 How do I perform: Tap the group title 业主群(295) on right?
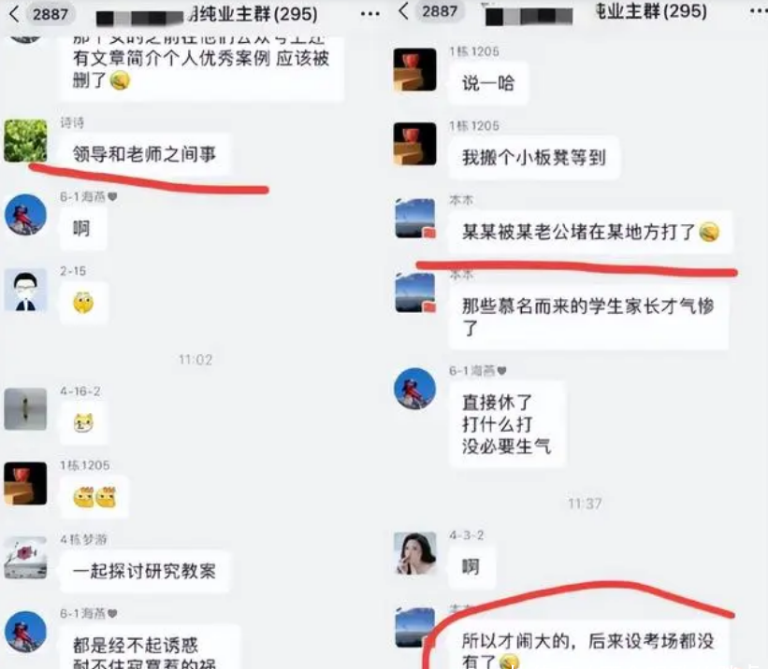pos(650,11)
